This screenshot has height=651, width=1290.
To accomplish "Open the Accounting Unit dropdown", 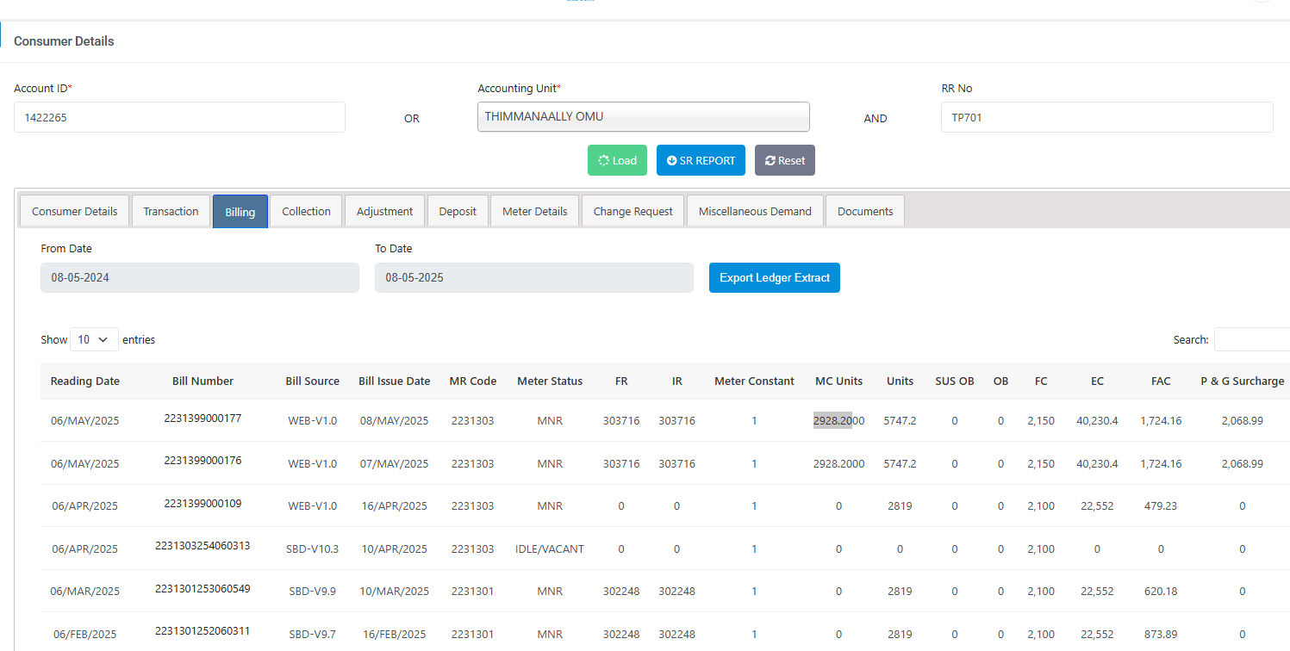I will [x=644, y=117].
